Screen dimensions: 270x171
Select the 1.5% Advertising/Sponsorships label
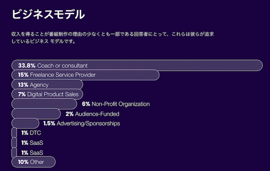[82, 123]
